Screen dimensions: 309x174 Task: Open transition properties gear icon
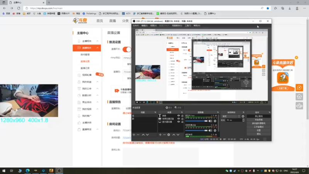[243, 116]
